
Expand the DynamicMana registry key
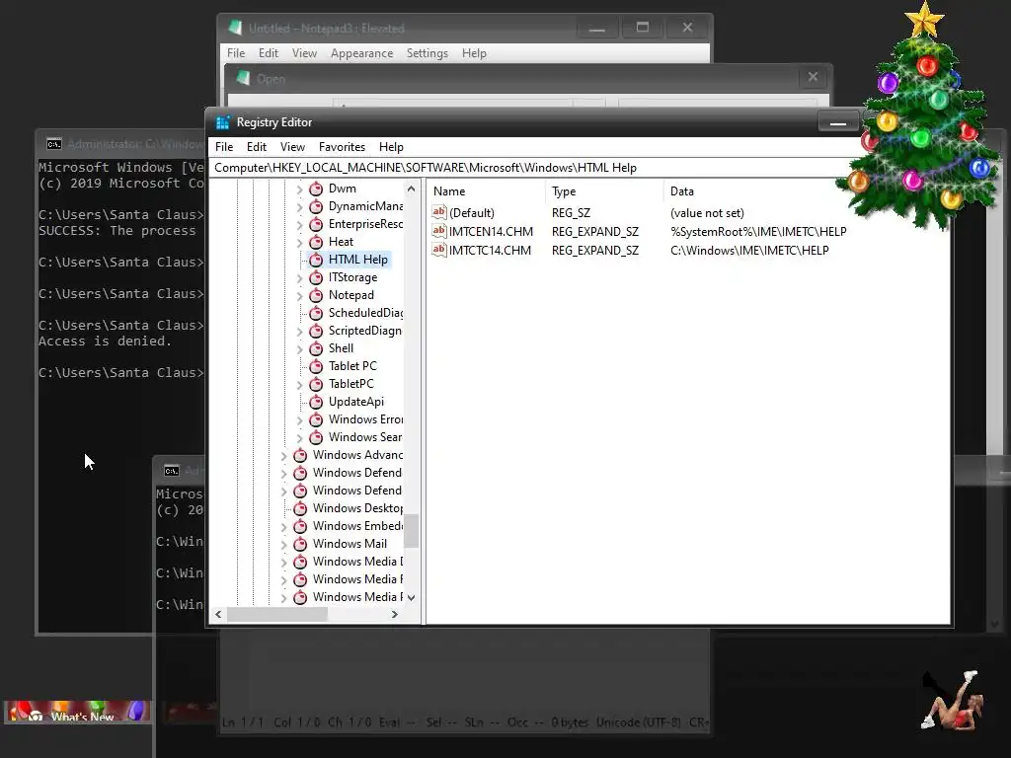(x=299, y=207)
